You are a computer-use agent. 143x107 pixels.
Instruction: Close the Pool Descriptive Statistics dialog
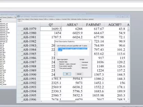click(89, 42)
